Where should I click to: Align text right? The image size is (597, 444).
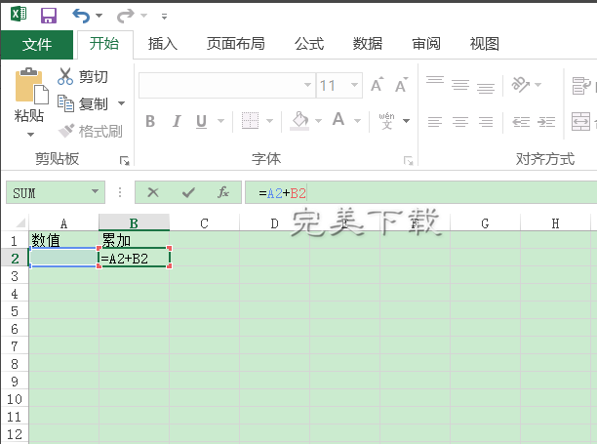pyautogui.click(x=486, y=122)
